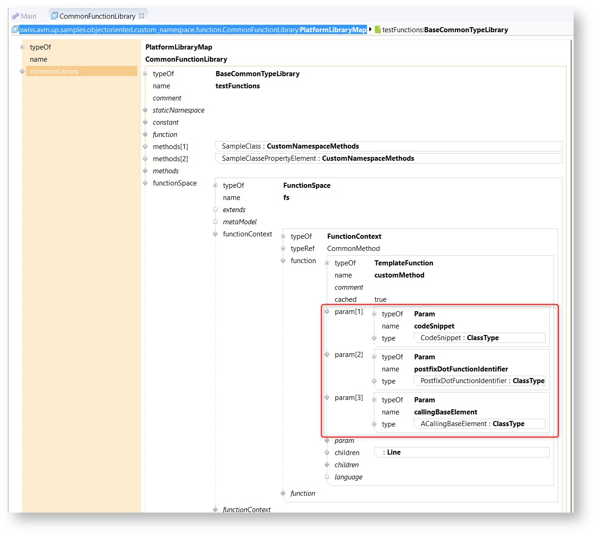Toggle the square marker beside metaModel
The height and width of the screenshot is (535, 596).
point(215,222)
